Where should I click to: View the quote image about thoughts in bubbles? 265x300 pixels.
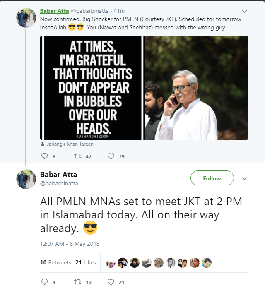(92, 88)
